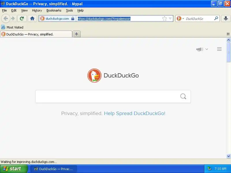Screen dimensions: 231x173
Task: Open the History menu
Action: click(x=37, y=10)
